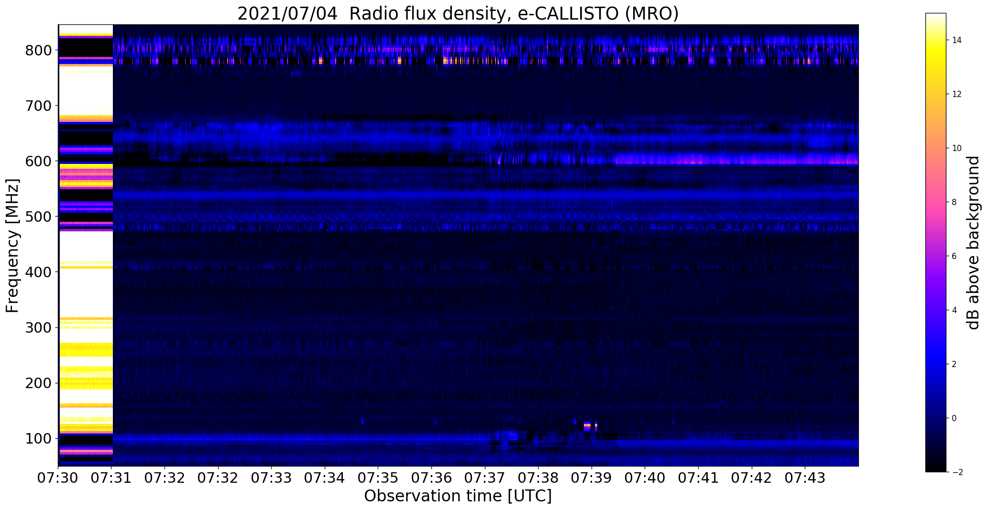Screen dimensions: 988x510
Task: Click the 700 frequency tick label
Action: click(38, 106)
